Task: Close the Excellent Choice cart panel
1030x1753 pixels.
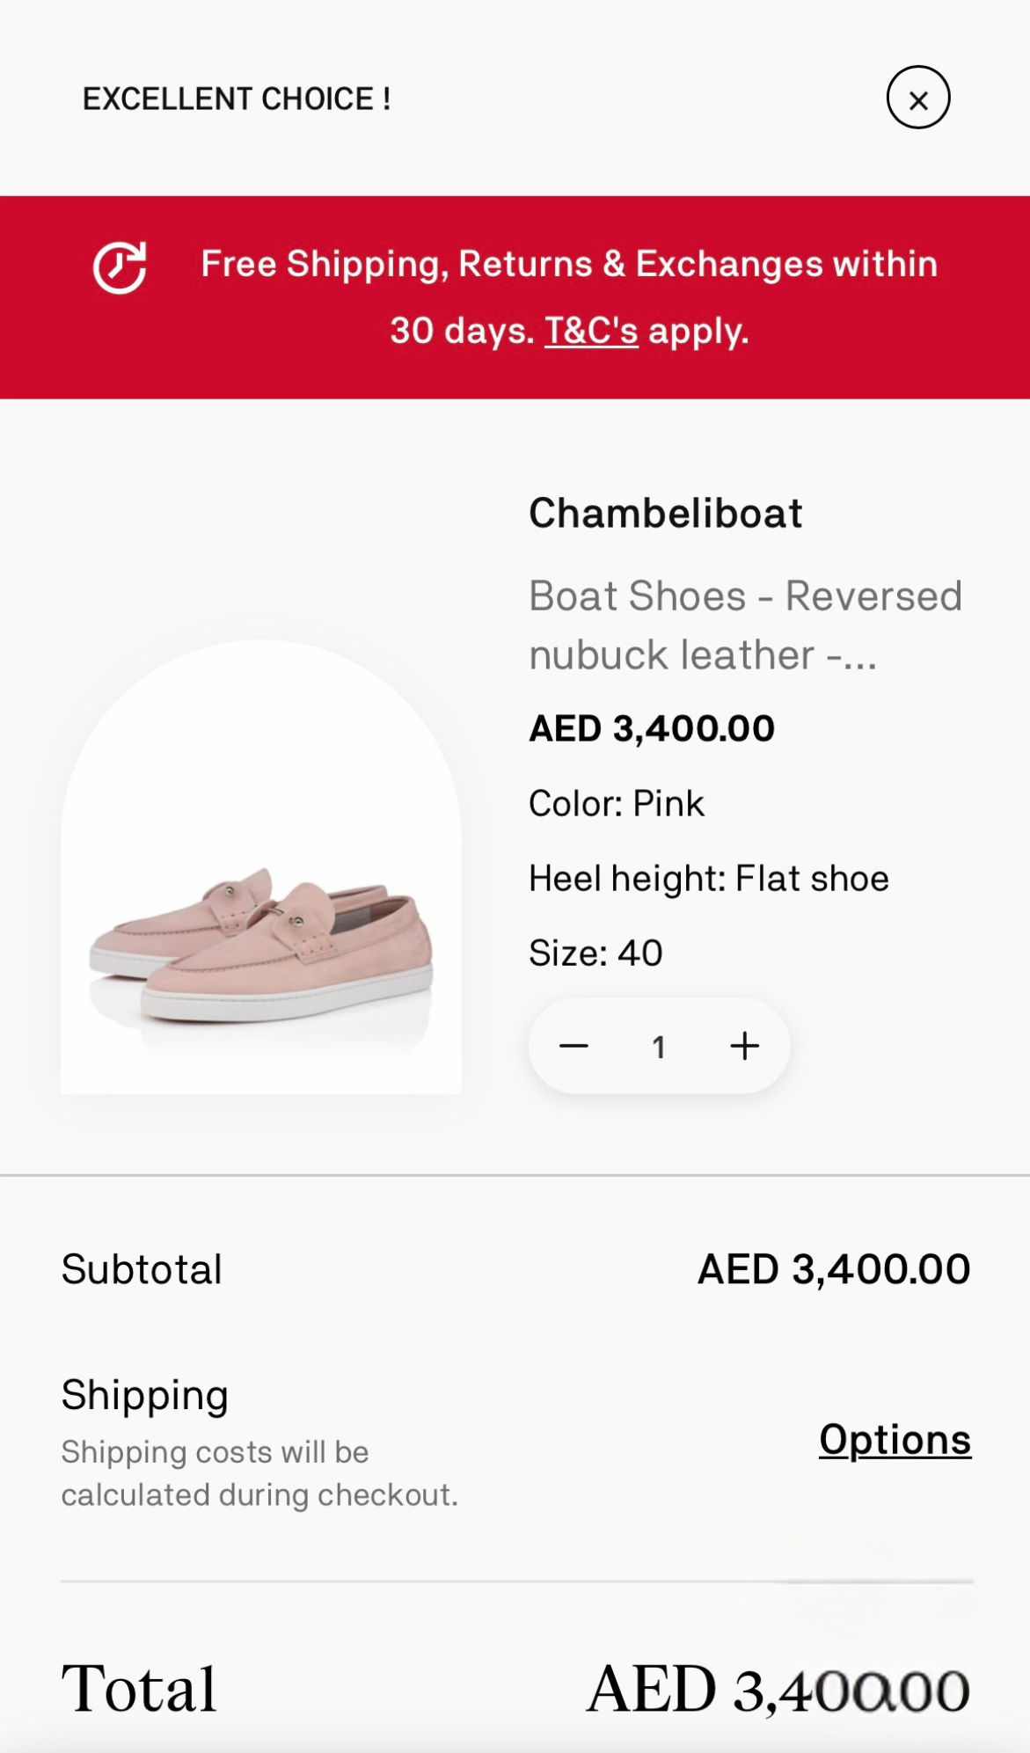Action: coord(917,98)
